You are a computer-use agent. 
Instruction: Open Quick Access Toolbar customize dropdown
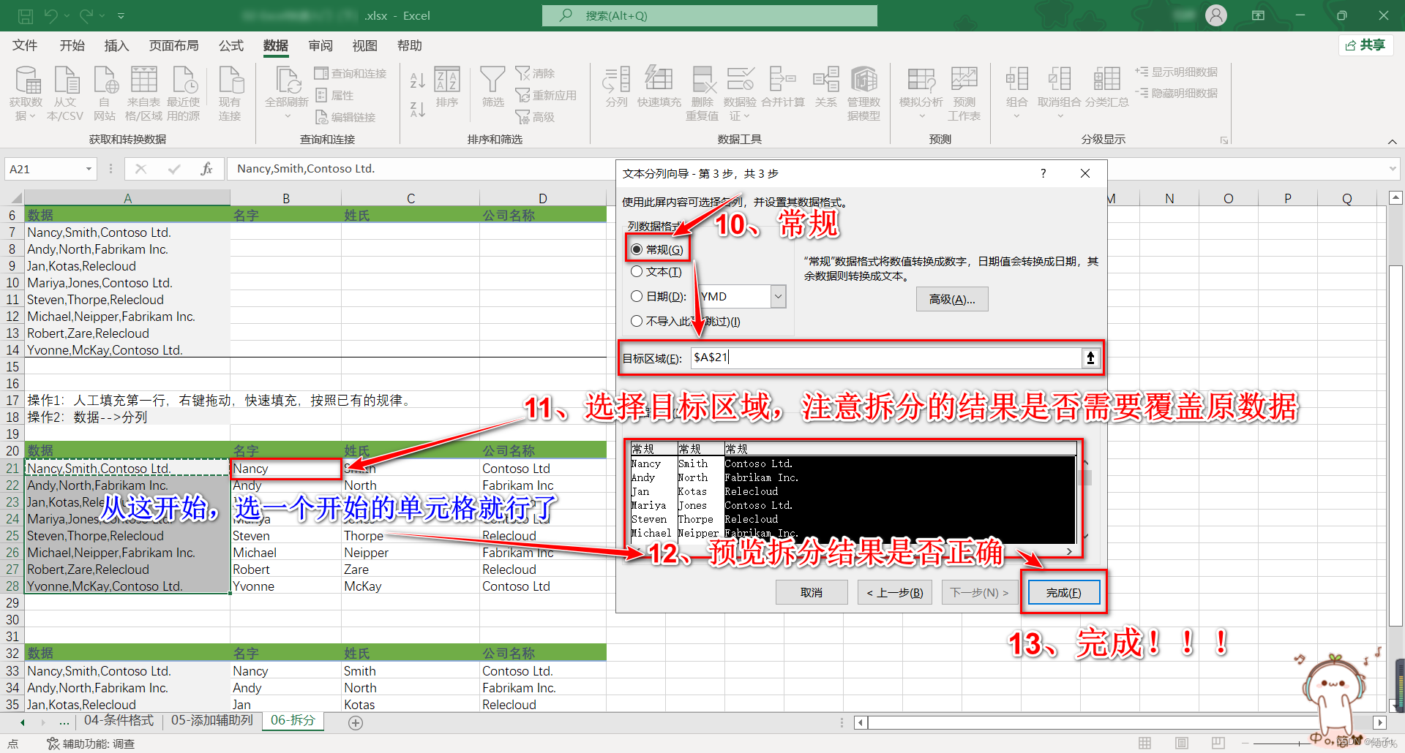(121, 15)
